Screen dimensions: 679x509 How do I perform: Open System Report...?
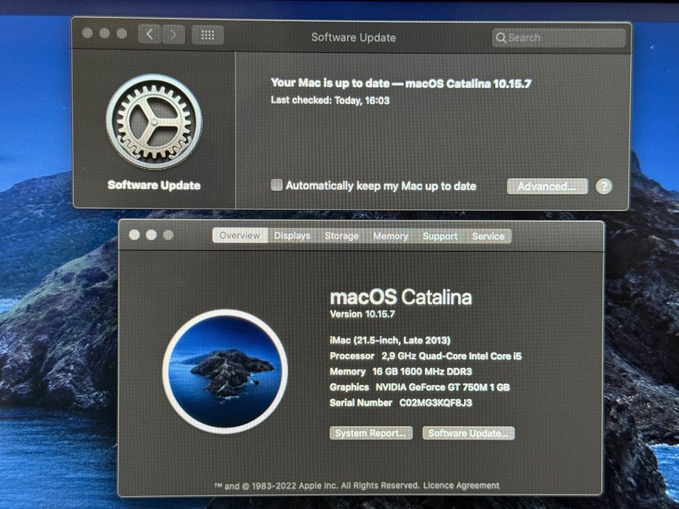tap(370, 433)
